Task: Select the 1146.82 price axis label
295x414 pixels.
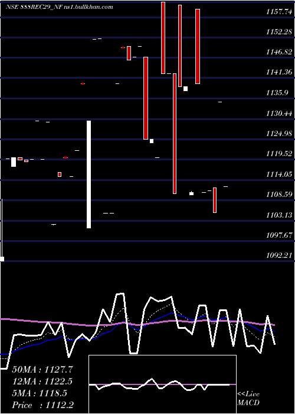Action: pos(279,52)
